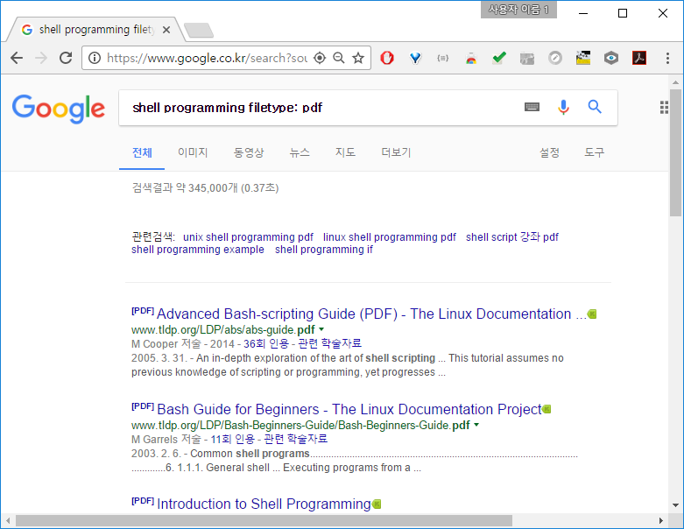Click the horizontal scrollbar right arrow
This screenshot has width=684, height=529.
click(x=661, y=521)
